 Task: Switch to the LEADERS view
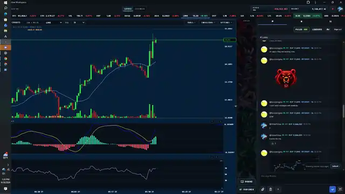pos(317,30)
